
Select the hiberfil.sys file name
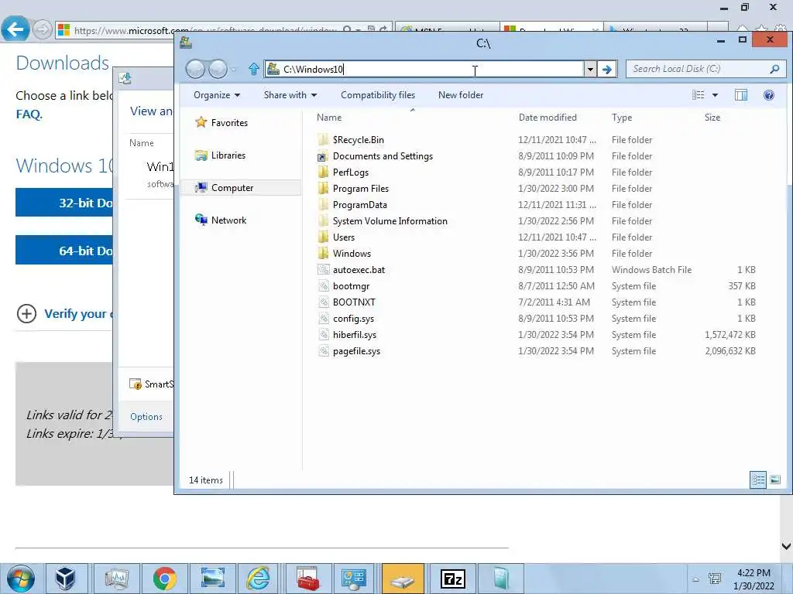click(x=355, y=335)
